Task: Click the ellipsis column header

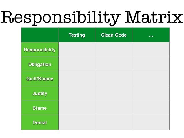Action: click(x=151, y=35)
